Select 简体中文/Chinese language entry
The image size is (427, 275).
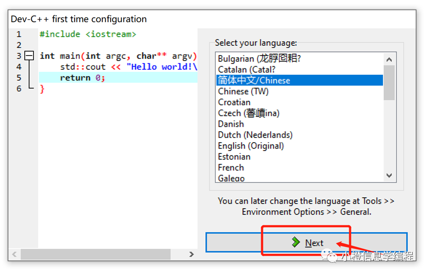pos(300,80)
